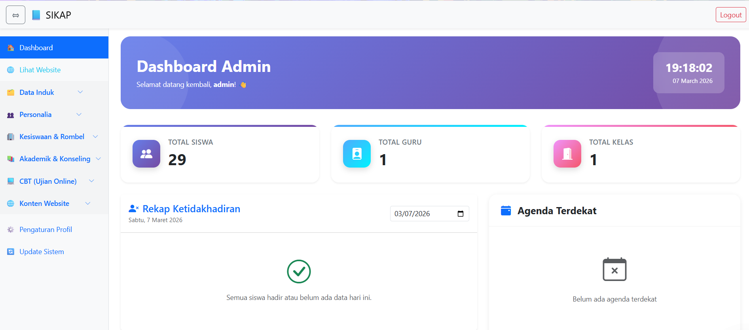Open the Lihat Website link
Screen dimensions: 749x330
[x=40, y=70]
